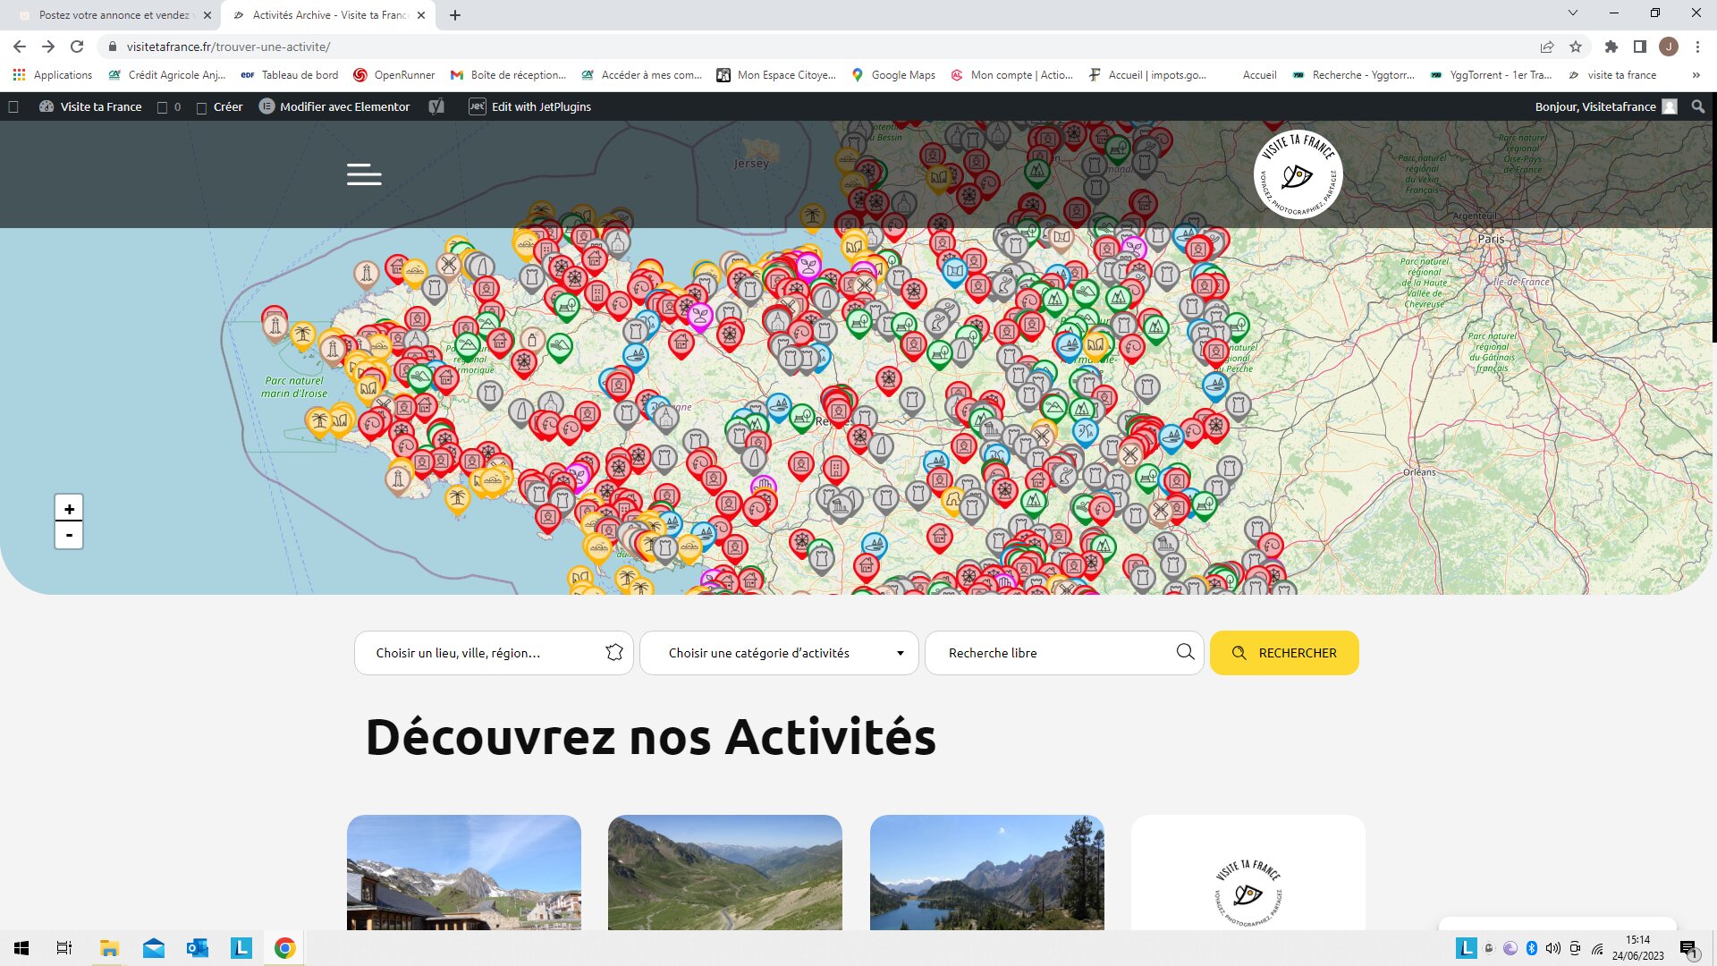Click the magnifier icon in Recherche libre

tap(1185, 652)
